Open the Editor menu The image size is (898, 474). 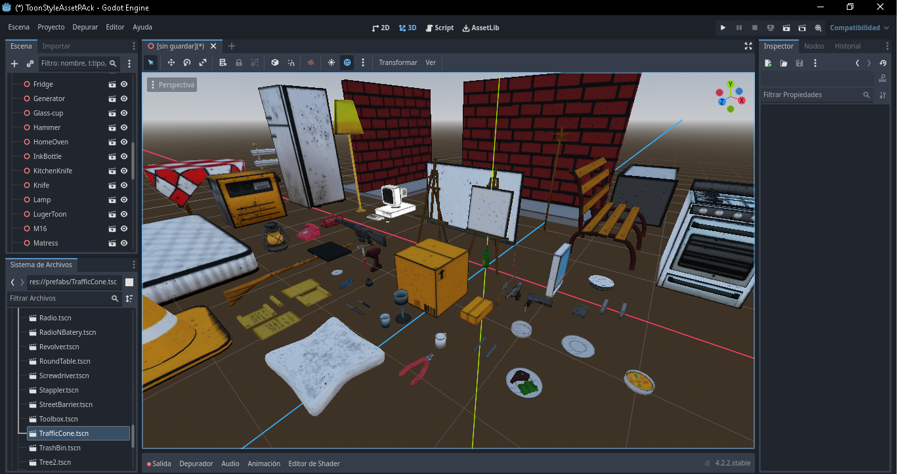[x=115, y=27]
